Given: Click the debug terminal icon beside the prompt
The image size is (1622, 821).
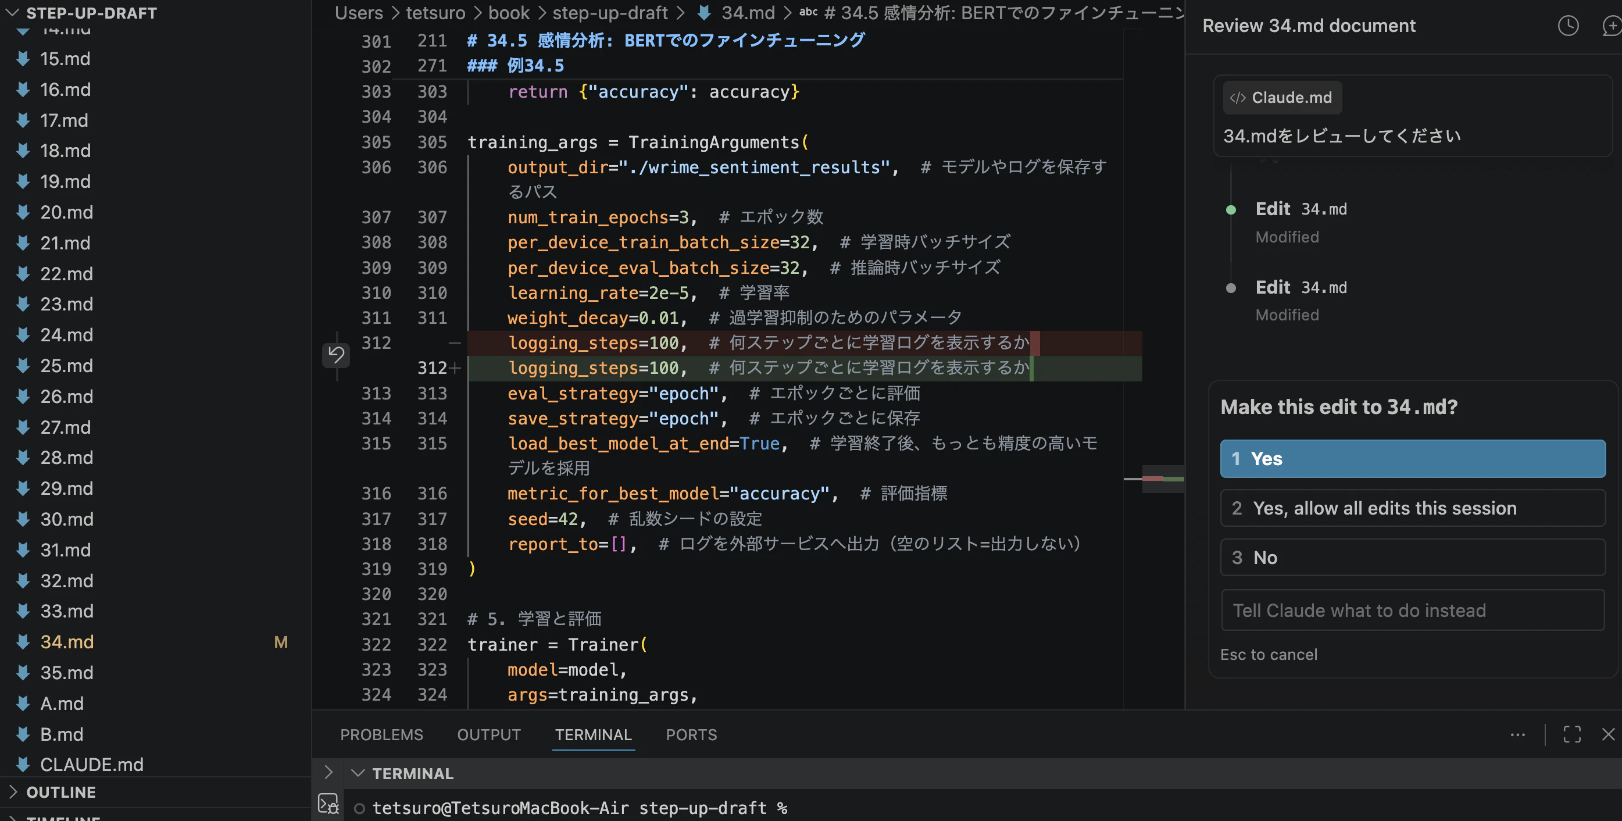Looking at the screenshot, I should coord(328,804).
